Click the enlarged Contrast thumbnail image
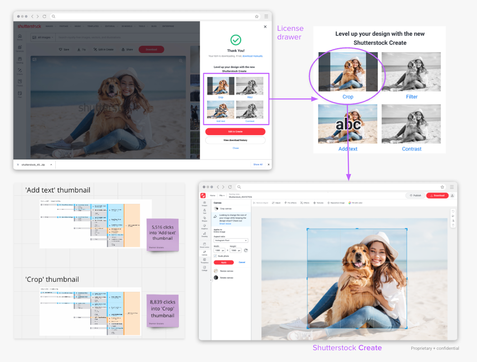The width and height of the screenshot is (477, 362). pyautogui.click(x=411, y=124)
